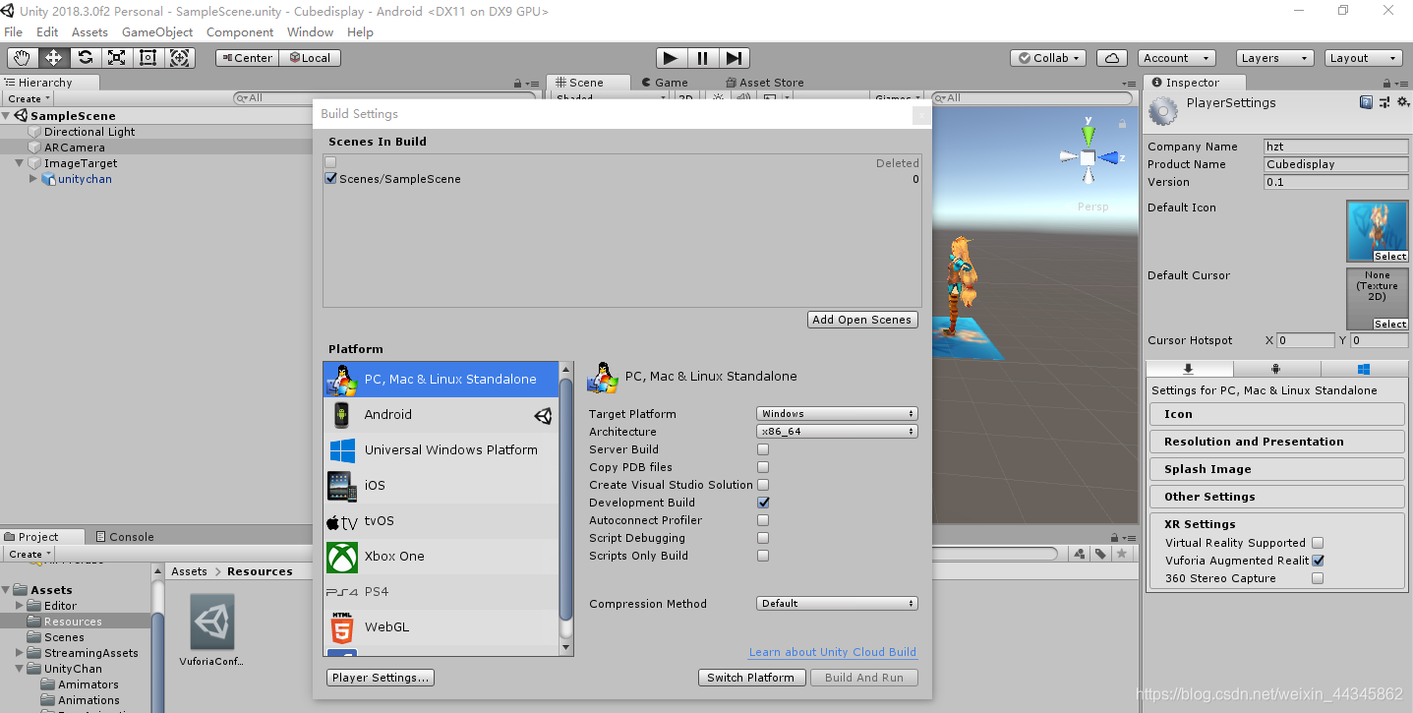Open the Assets menu
Screen dimensions: 1413x713
(89, 32)
